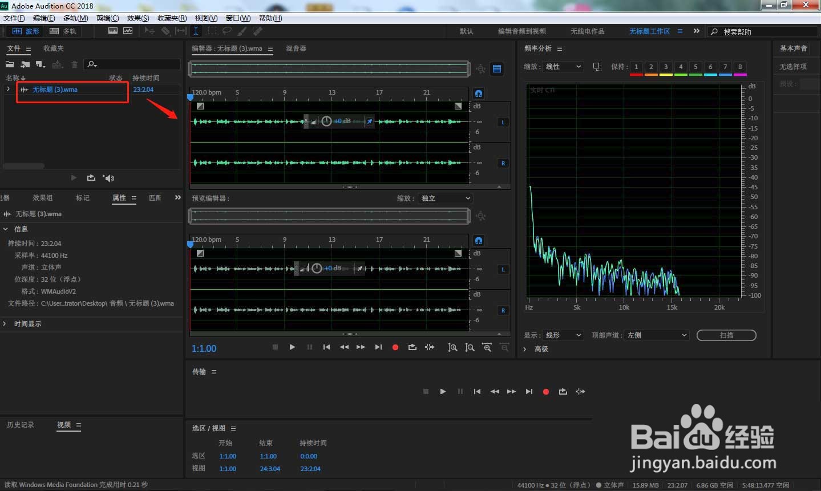Viewport: 821px width, 491px height.
Task: Toggle right channel R button in top editor
Action: pyautogui.click(x=503, y=163)
